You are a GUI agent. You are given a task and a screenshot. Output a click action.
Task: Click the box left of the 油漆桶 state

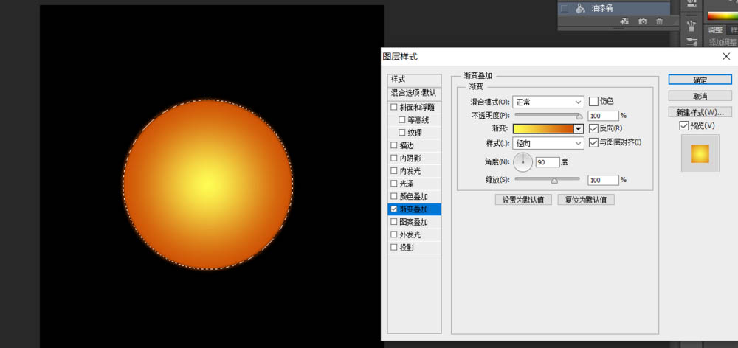tap(565, 8)
